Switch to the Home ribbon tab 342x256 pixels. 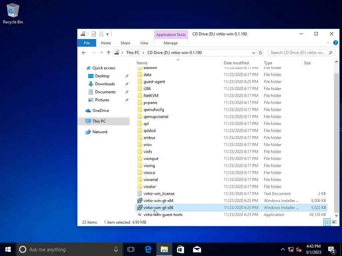[x=106, y=43]
